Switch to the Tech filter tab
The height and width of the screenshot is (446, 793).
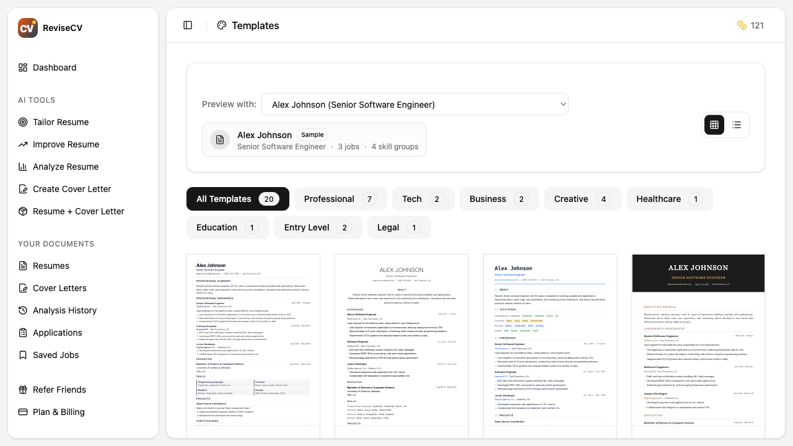423,199
